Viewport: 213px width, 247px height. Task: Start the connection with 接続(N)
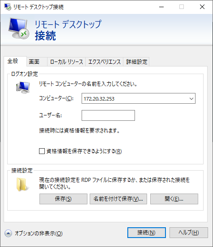click(147, 233)
